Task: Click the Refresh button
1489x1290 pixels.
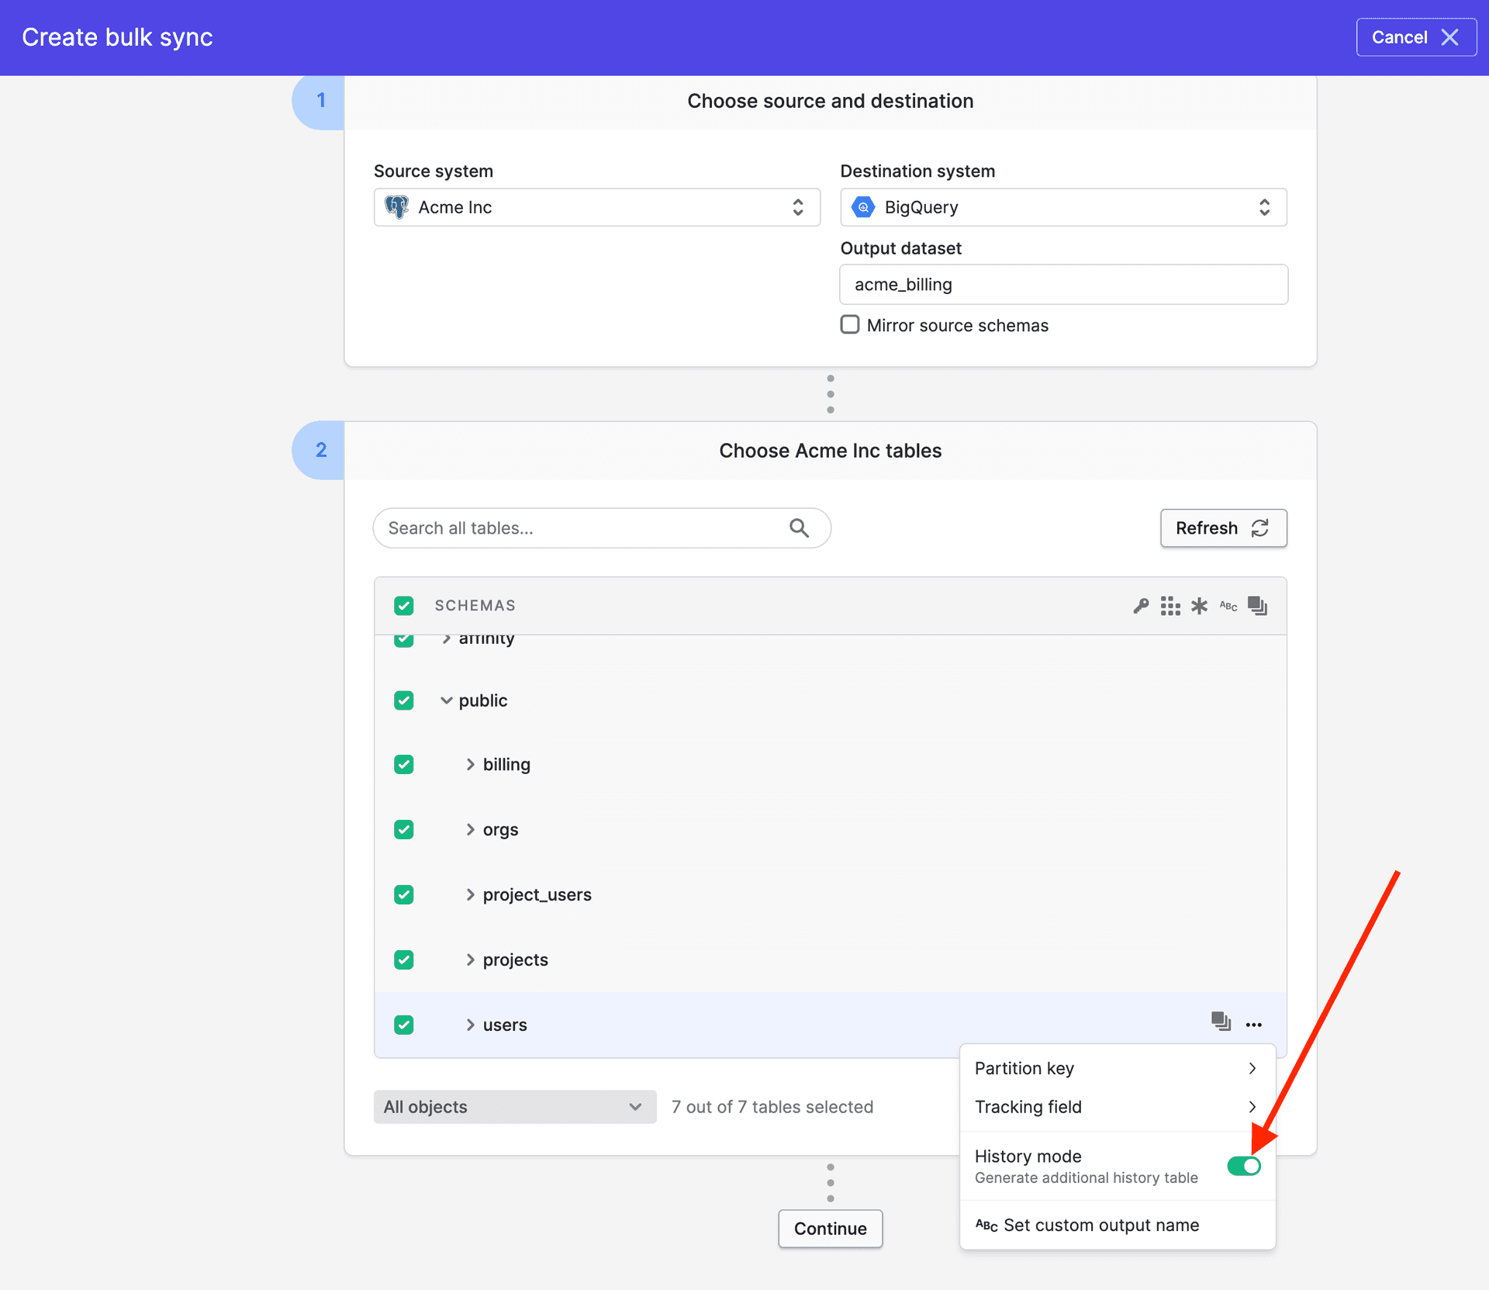Action: (x=1224, y=528)
